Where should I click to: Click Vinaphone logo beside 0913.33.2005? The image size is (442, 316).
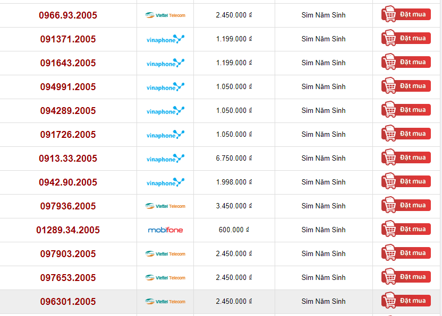coord(165,159)
